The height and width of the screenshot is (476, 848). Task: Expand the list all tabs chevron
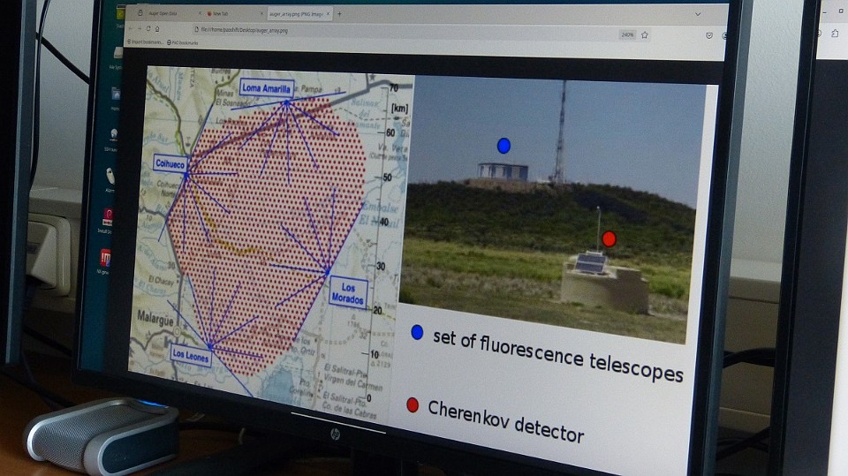tap(698, 14)
